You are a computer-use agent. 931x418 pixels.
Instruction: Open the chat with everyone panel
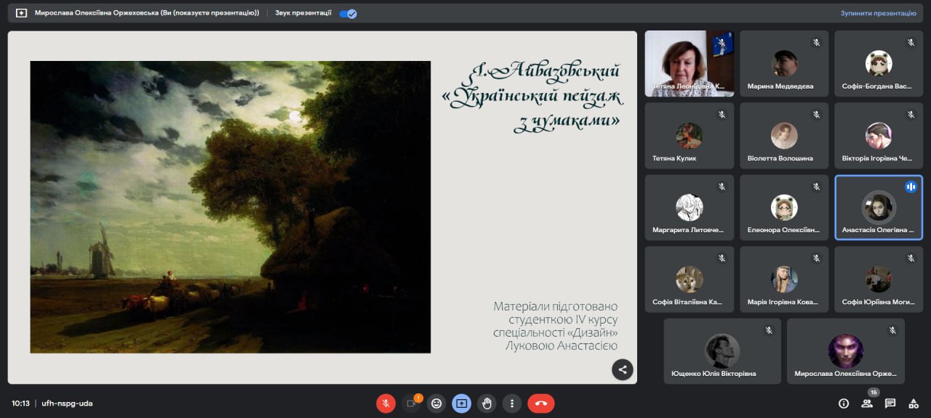(890, 403)
